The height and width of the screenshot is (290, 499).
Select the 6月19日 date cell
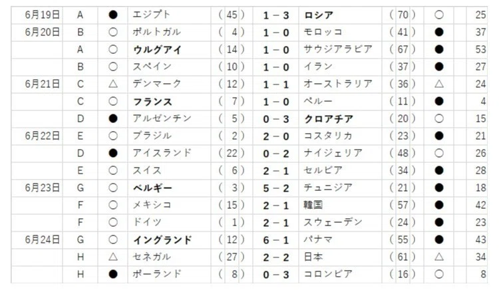click(37, 15)
